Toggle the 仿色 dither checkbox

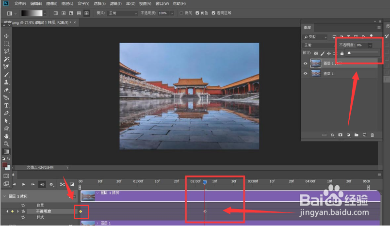coord(197,13)
